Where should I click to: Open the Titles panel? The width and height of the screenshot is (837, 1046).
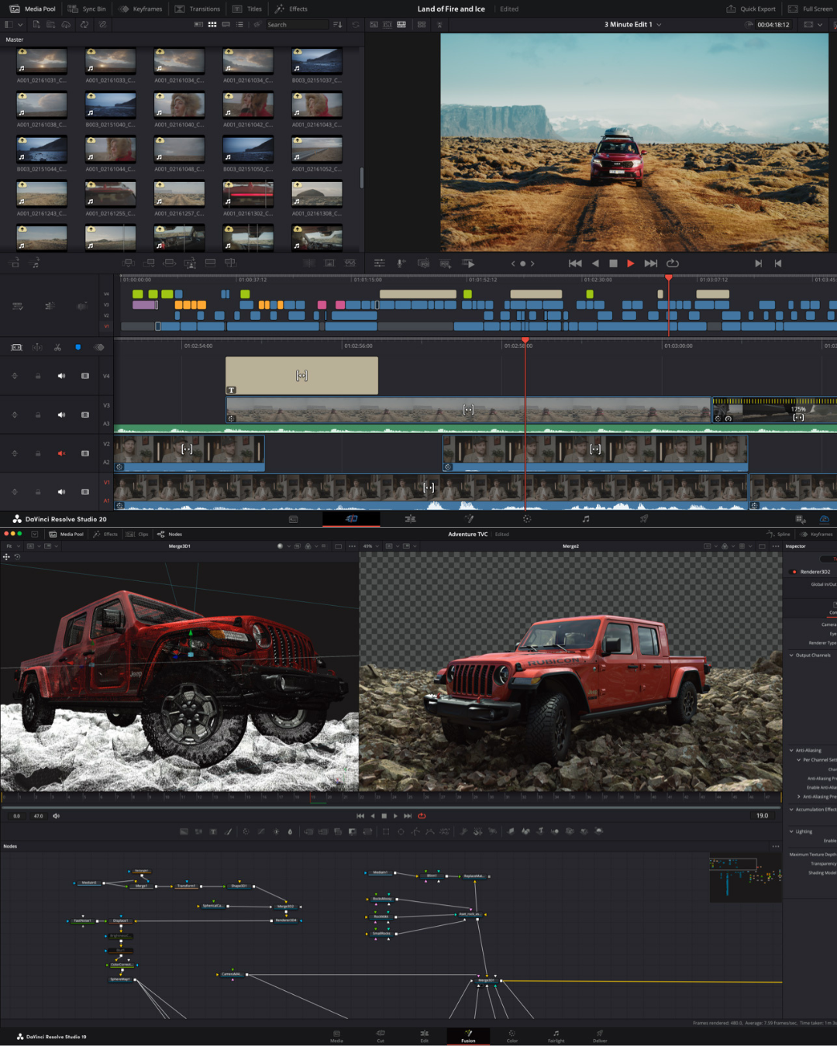click(x=247, y=9)
